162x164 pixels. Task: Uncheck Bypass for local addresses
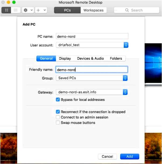coord(58,99)
